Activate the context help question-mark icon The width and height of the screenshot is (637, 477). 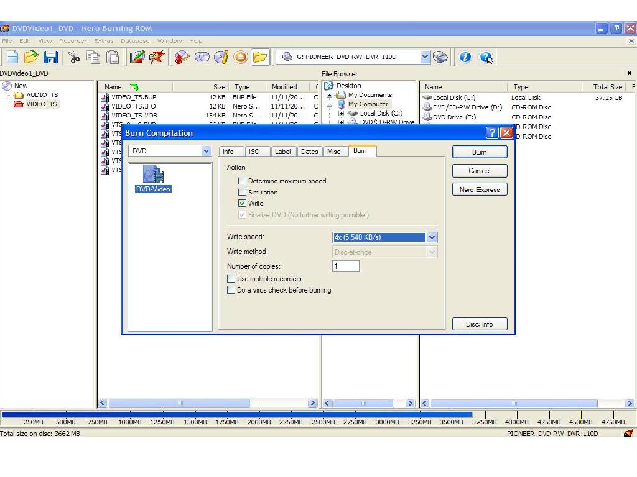click(x=486, y=57)
